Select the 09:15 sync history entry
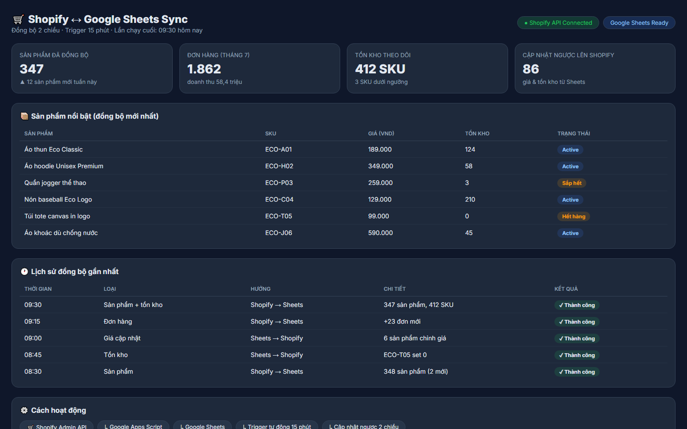The image size is (687, 429). point(343,322)
